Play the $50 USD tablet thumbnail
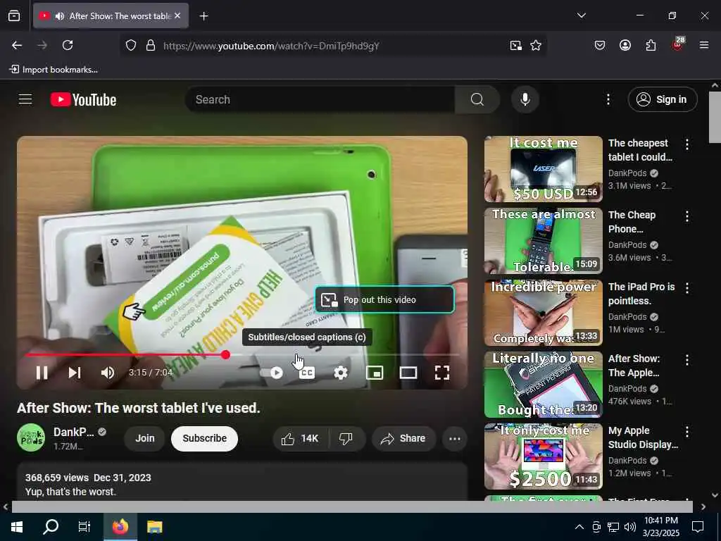Image resolution: width=721 pixels, height=541 pixels. coord(543,169)
